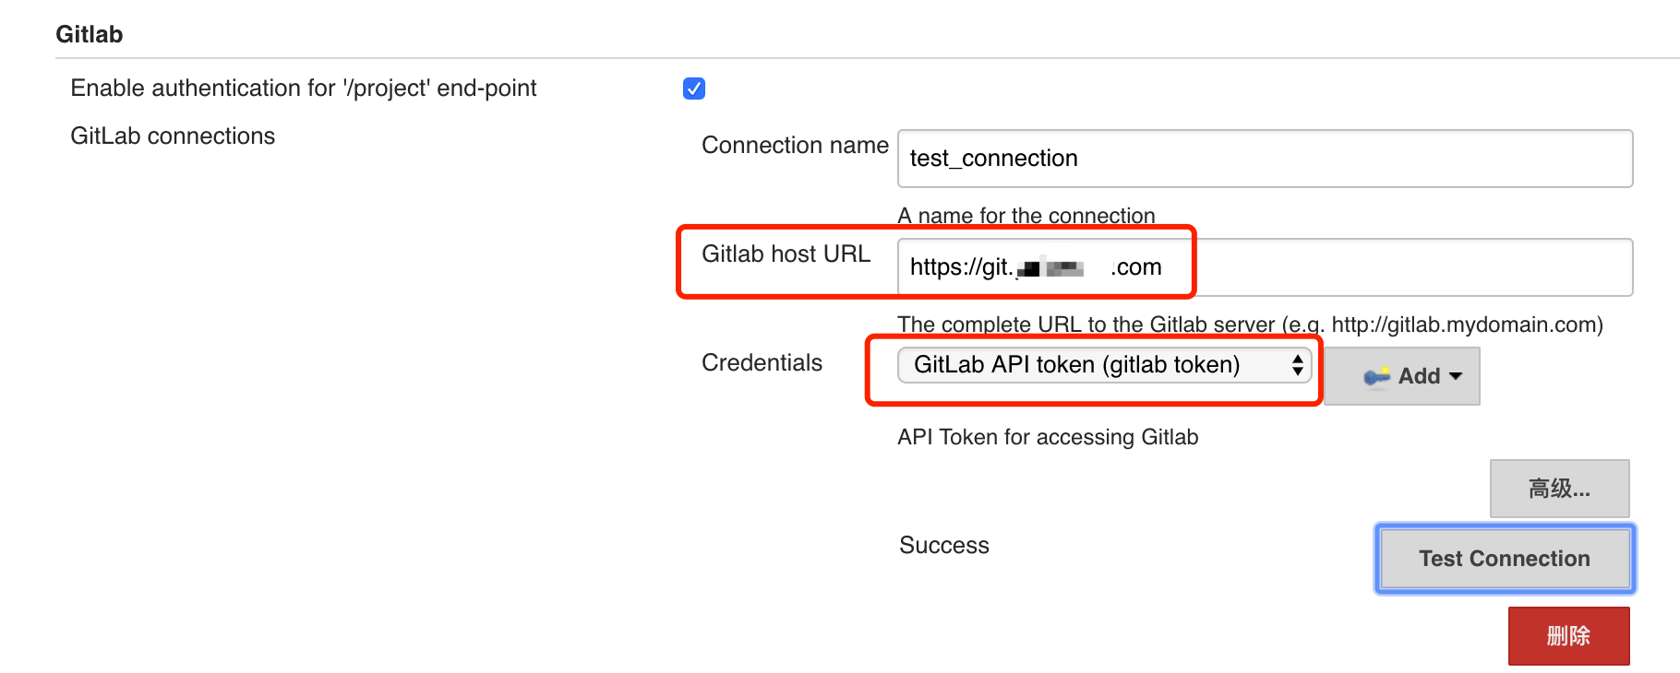Click the red 删除 delete button
1680x673 pixels.
[1568, 635]
